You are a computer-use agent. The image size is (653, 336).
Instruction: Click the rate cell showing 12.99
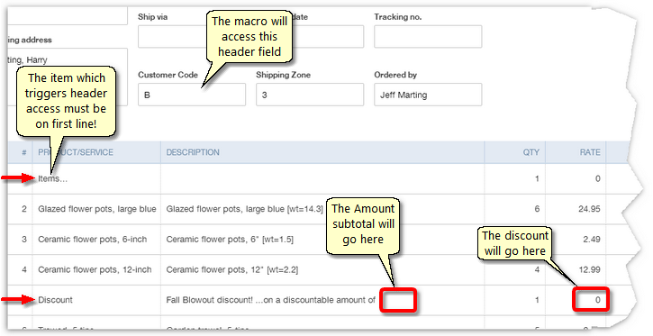pos(576,270)
